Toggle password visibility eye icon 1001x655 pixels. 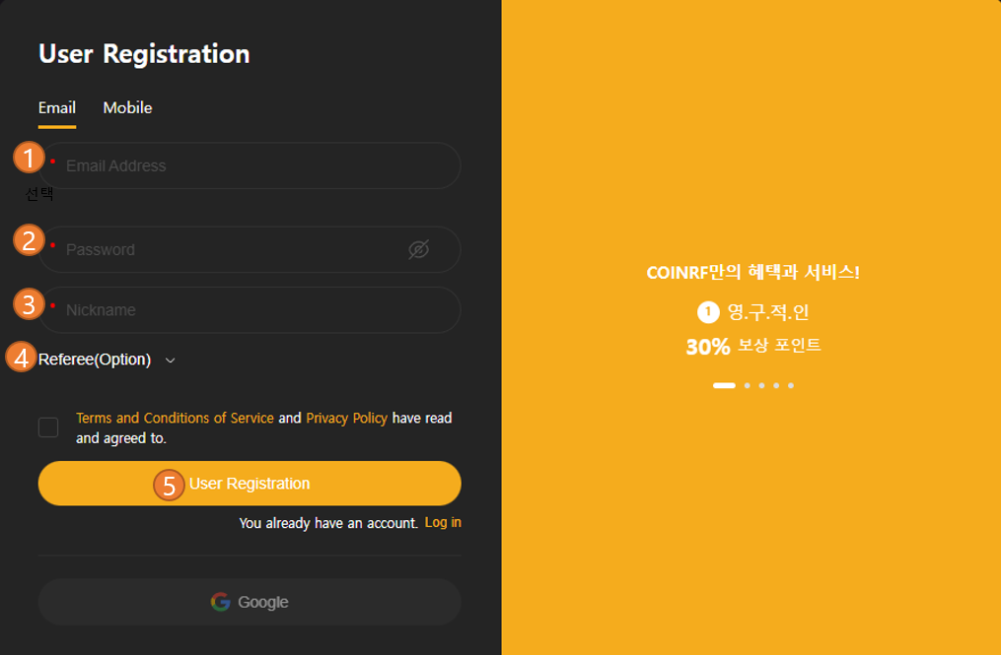point(419,249)
